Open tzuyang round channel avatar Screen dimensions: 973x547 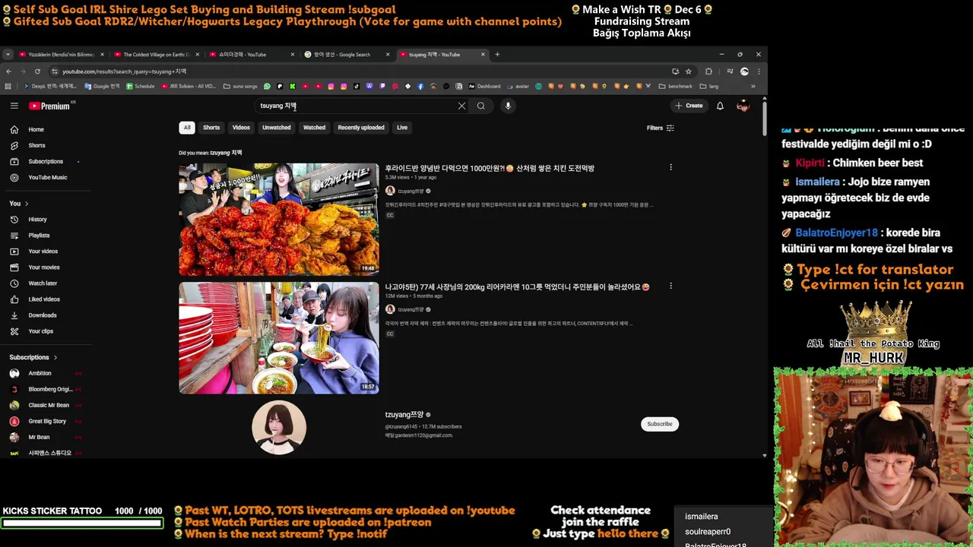coord(279,427)
